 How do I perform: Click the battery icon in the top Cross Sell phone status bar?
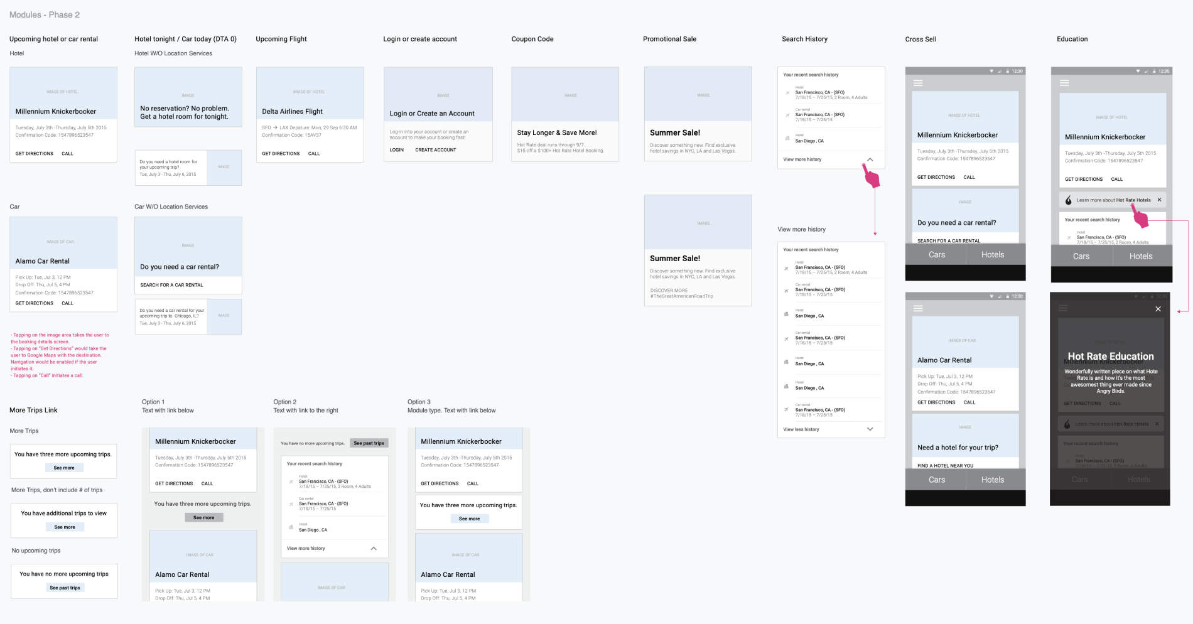tap(1007, 72)
